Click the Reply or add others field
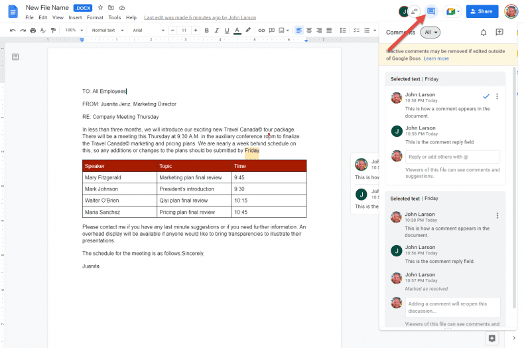Screen dimensions: 524x348 tap(452, 157)
